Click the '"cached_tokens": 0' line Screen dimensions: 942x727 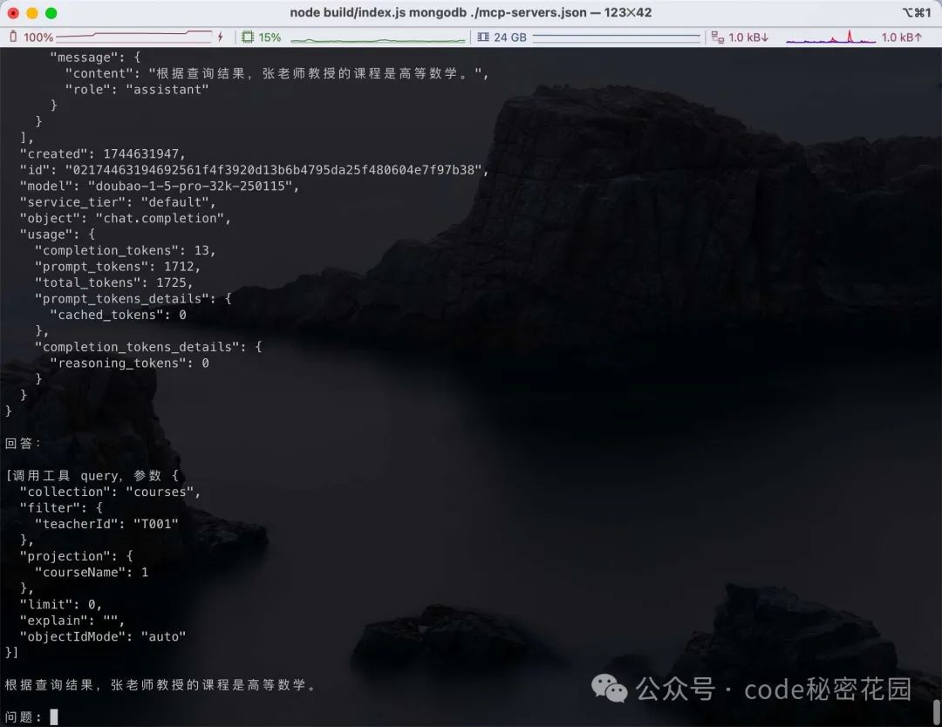118,315
